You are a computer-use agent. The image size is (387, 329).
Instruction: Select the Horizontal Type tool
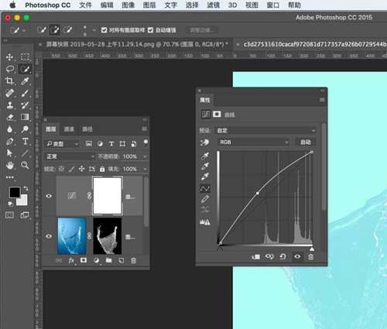(25, 141)
